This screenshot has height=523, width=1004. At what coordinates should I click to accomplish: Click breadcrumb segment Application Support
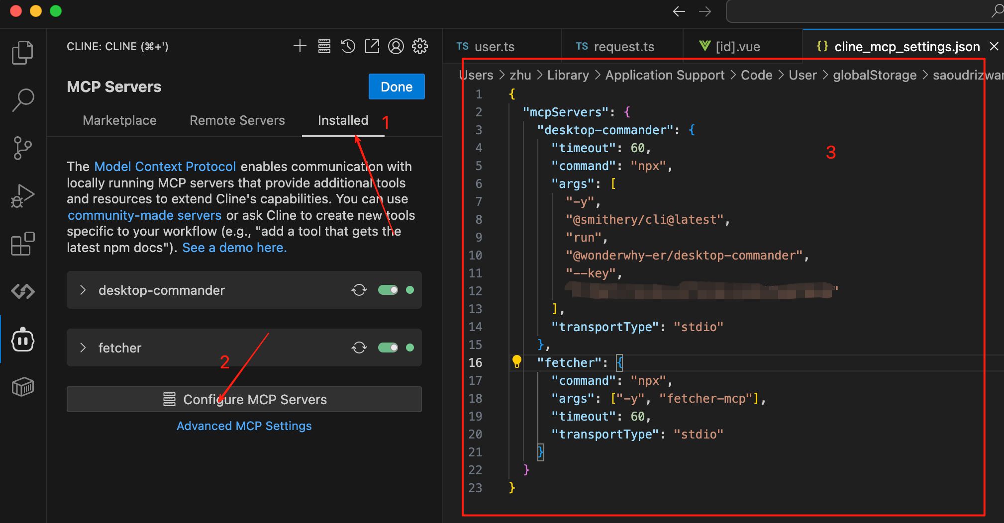(x=665, y=75)
